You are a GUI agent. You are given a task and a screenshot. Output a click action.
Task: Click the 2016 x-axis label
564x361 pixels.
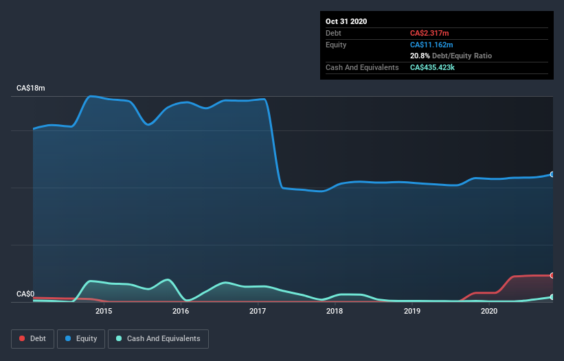pyautogui.click(x=181, y=311)
